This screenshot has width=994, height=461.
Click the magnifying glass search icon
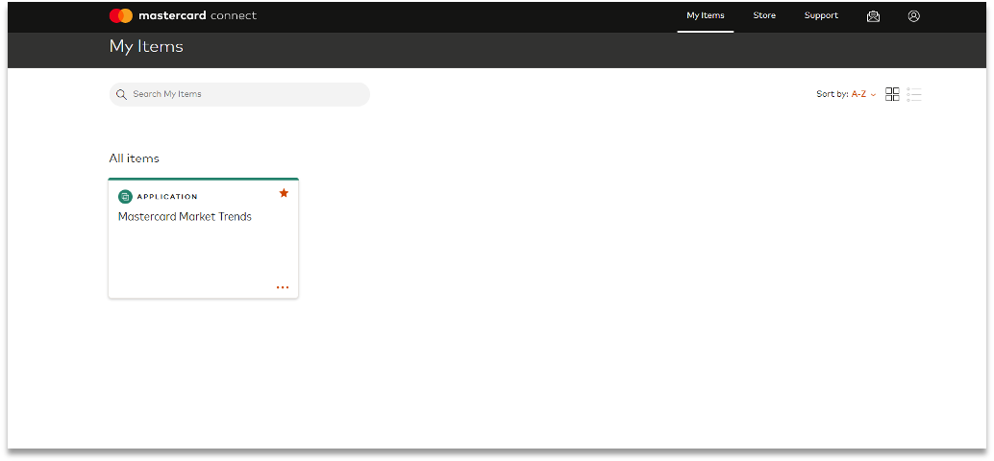pos(121,94)
